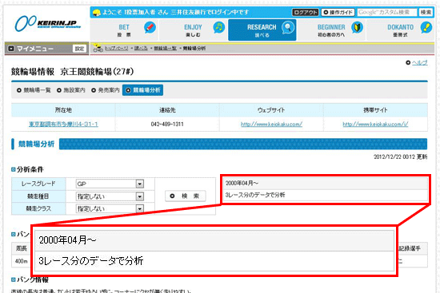Viewport: 440px width, 293px height.
Task: Select the RESEARCH 調べる menu tab
Action: point(262,30)
